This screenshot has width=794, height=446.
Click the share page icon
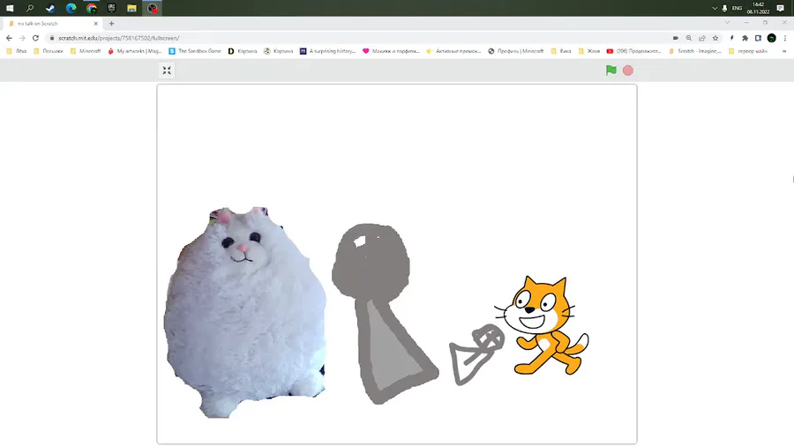tap(702, 38)
